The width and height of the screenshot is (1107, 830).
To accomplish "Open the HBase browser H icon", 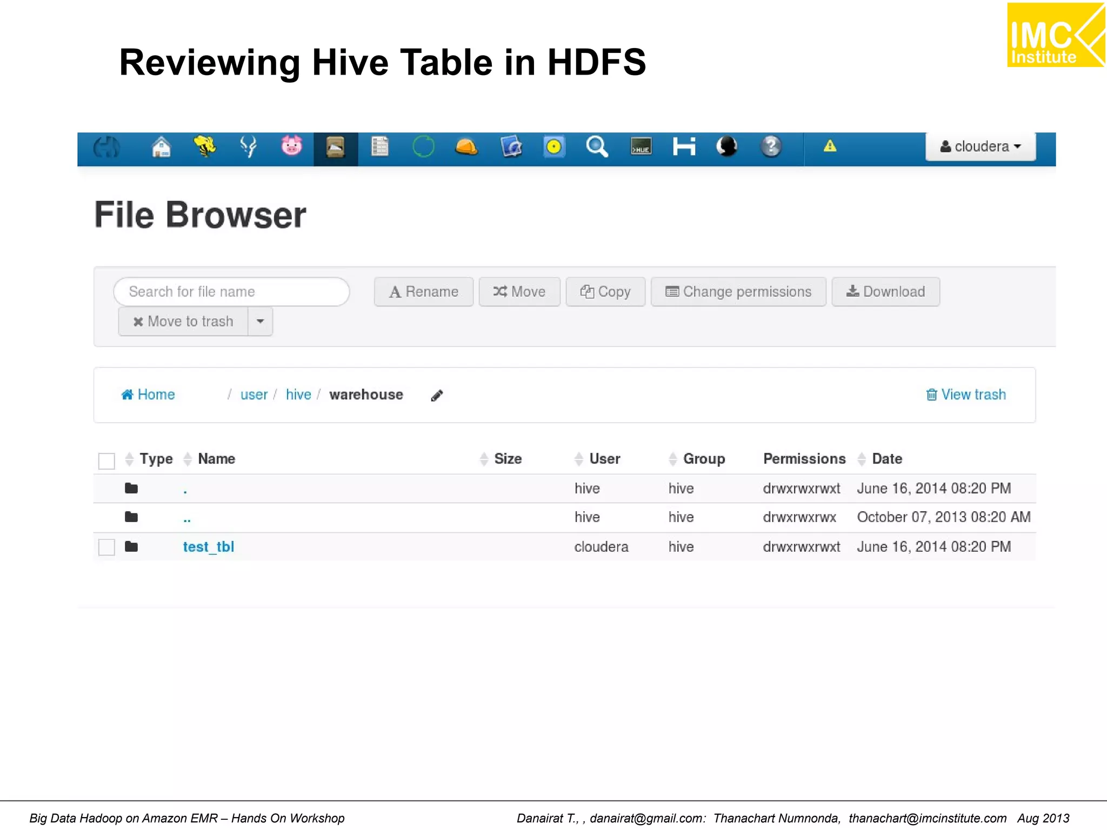I will click(684, 146).
